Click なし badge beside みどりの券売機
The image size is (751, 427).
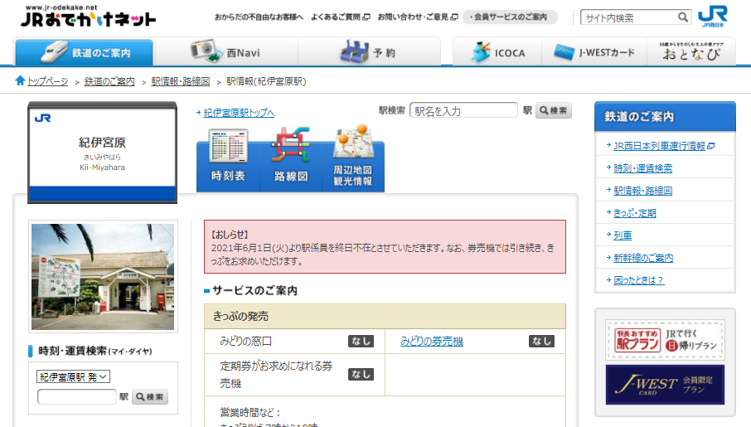[x=541, y=342]
